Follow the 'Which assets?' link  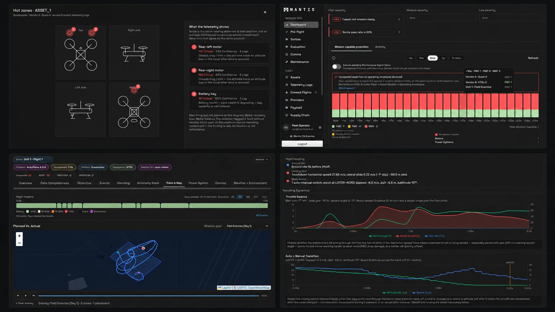coord(347,88)
